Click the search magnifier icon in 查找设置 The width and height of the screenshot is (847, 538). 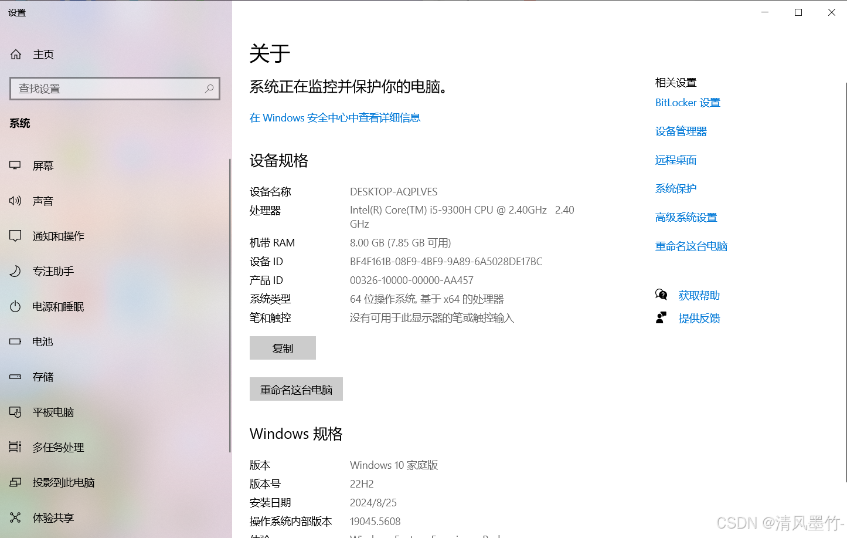[x=209, y=89]
